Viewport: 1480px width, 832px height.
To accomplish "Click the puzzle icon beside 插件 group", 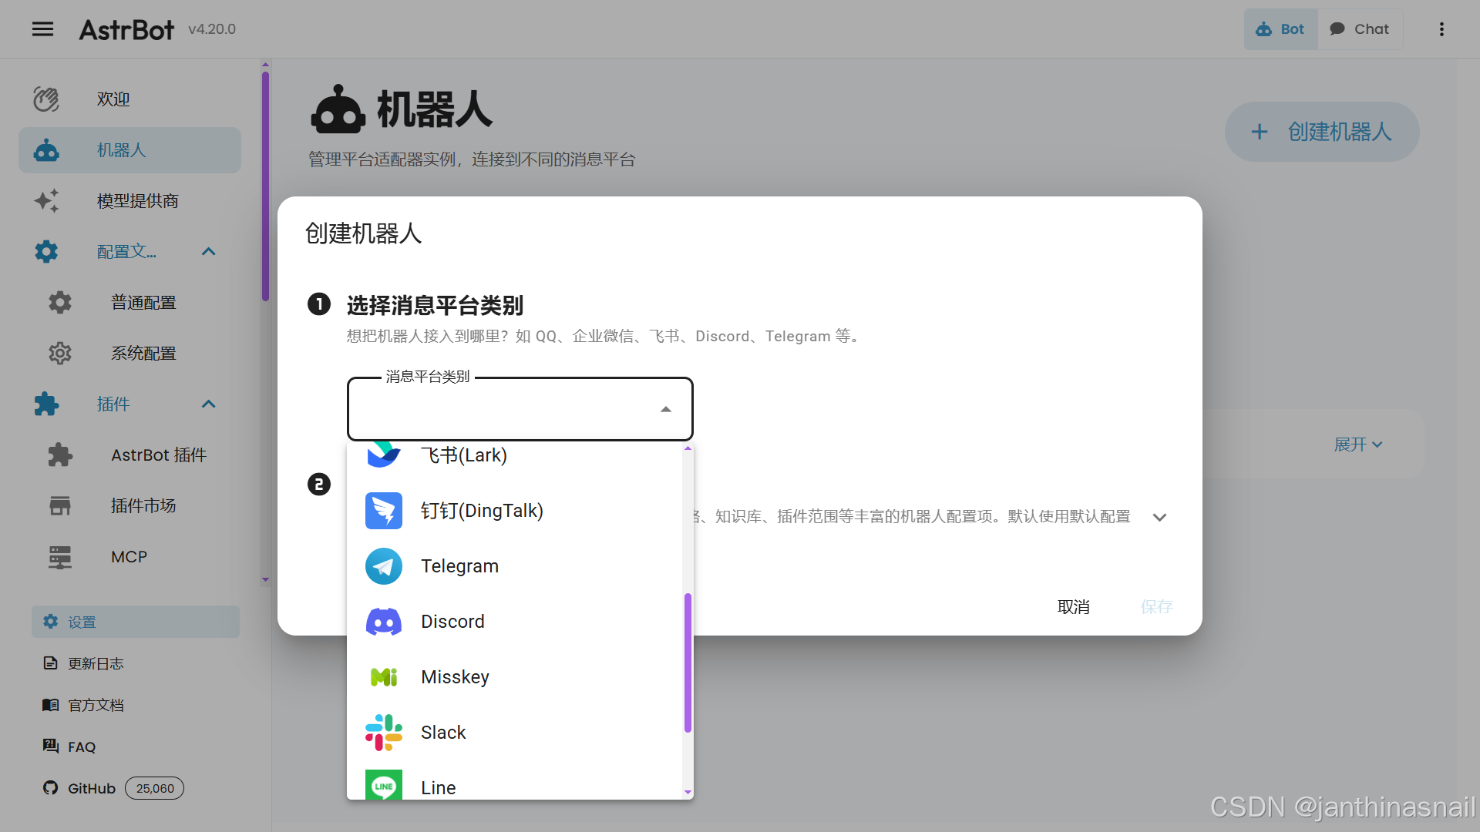I will point(46,404).
